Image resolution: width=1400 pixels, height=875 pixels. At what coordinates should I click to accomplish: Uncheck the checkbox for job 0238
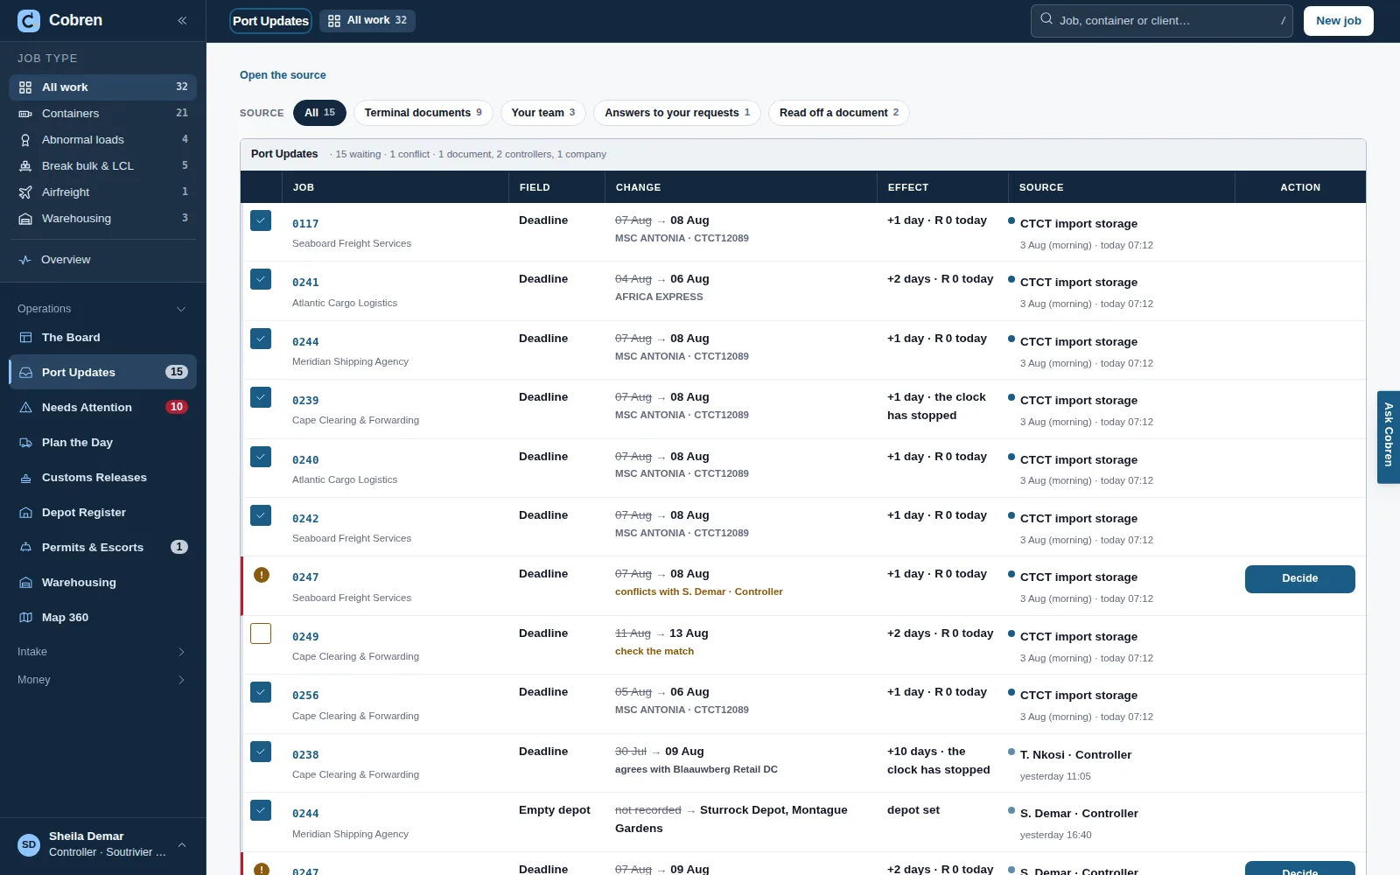(261, 752)
